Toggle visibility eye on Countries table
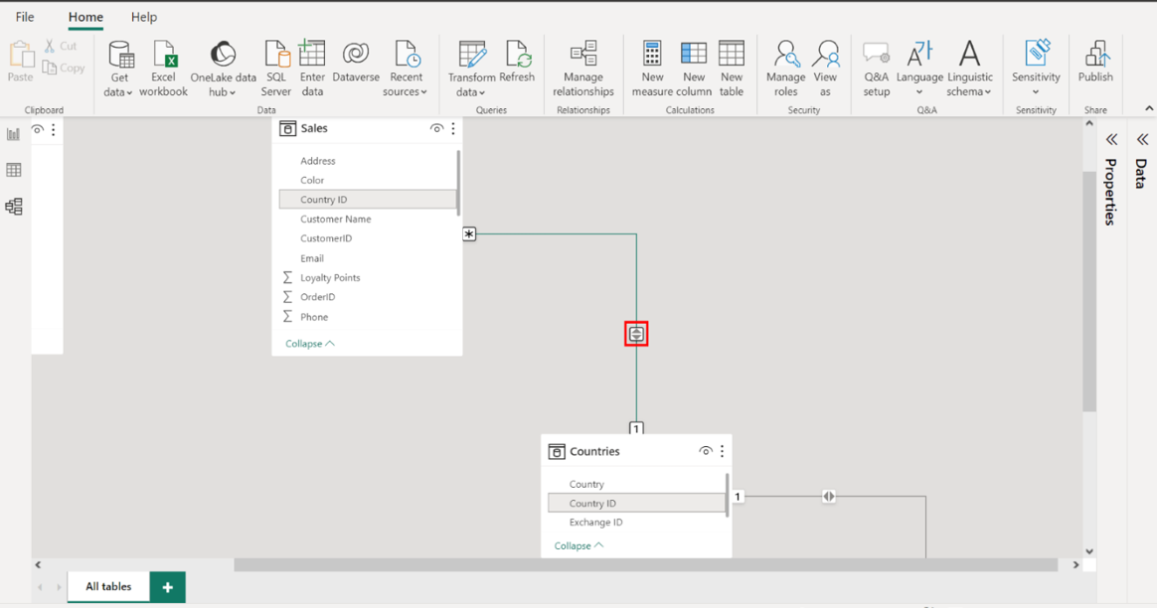This screenshot has height=608, width=1157. click(705, 451)
